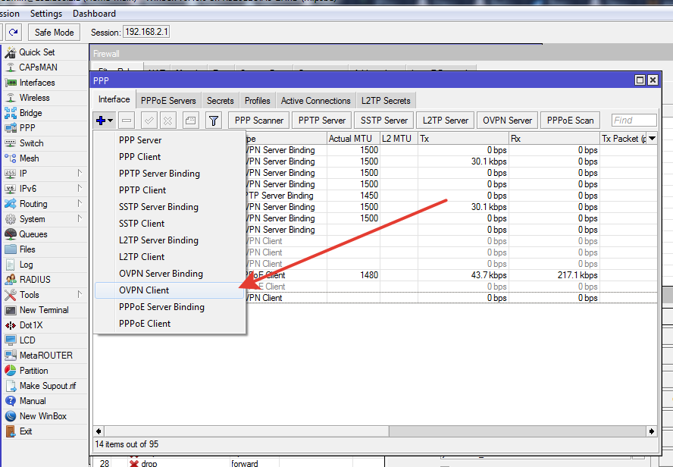Click the comment toolbar button
The width and height of the screenshot is (673, 467).
[x=190, y=121]
